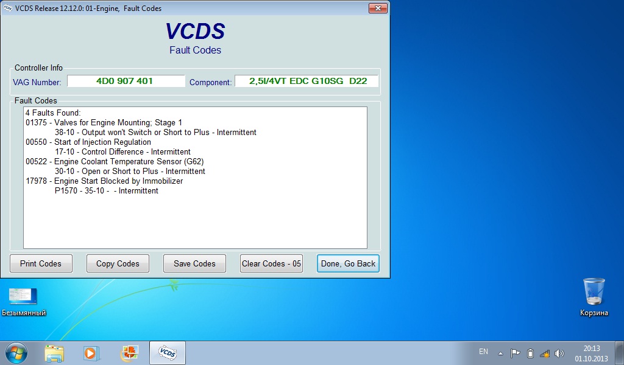The image size is (624, 365).
Task: Click the VAG Number field 4D0 907 401
Action: click(126, 81)
